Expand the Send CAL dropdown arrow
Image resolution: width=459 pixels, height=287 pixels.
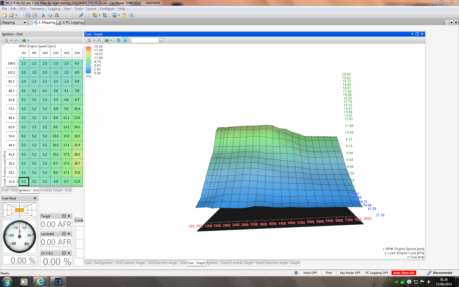tap(99, 15)
